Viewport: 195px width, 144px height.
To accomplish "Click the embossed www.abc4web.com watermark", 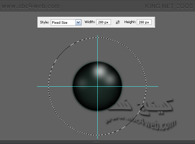I will click(141, 123).
